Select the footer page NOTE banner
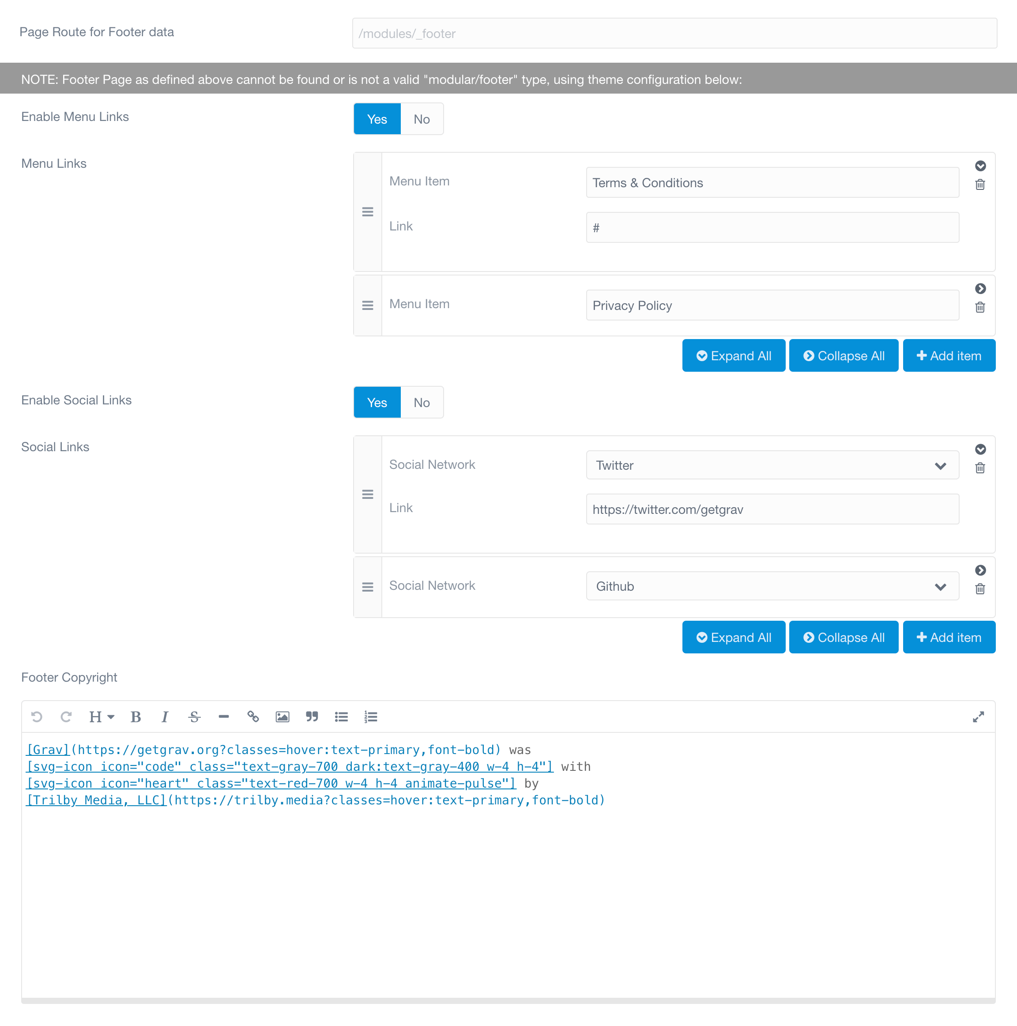Screen dimensions: 1017x1026 pyautogui.click(x=508, y=79)
